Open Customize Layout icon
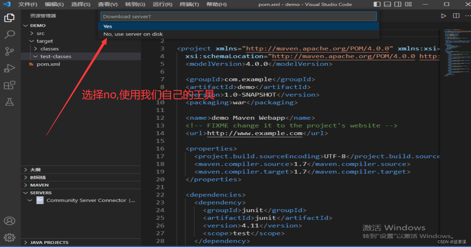The width and height of the screenshot is (471, 247). tap(408, 4)
